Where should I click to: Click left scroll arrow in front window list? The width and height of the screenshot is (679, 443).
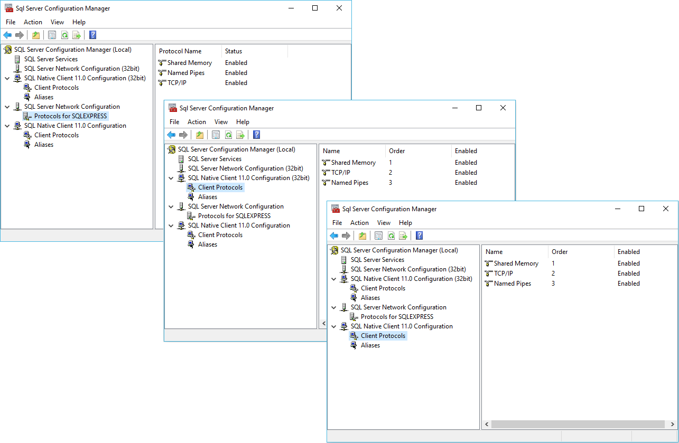point(487,424)
